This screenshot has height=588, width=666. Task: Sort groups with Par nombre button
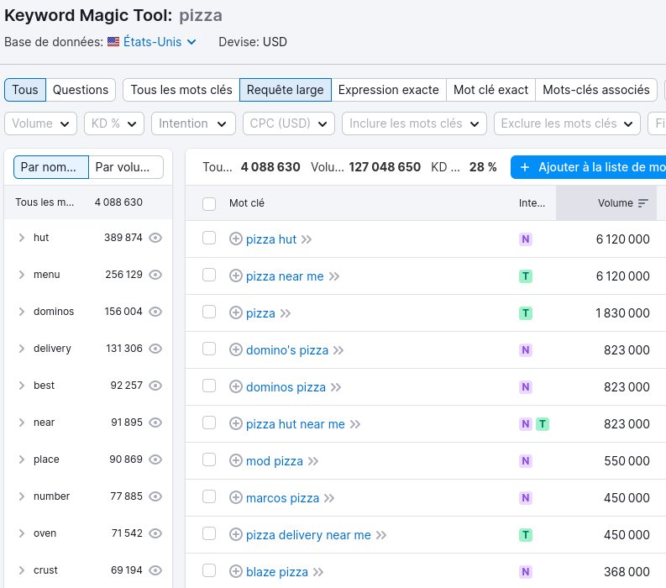pos(51,167)
